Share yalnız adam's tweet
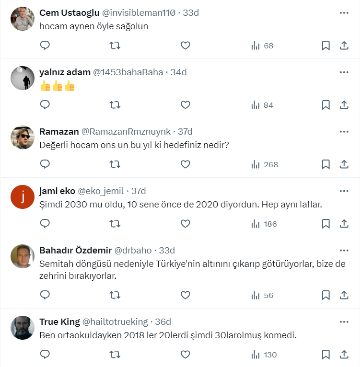Screen dimensions: 362x367 (x=344, y=105)
